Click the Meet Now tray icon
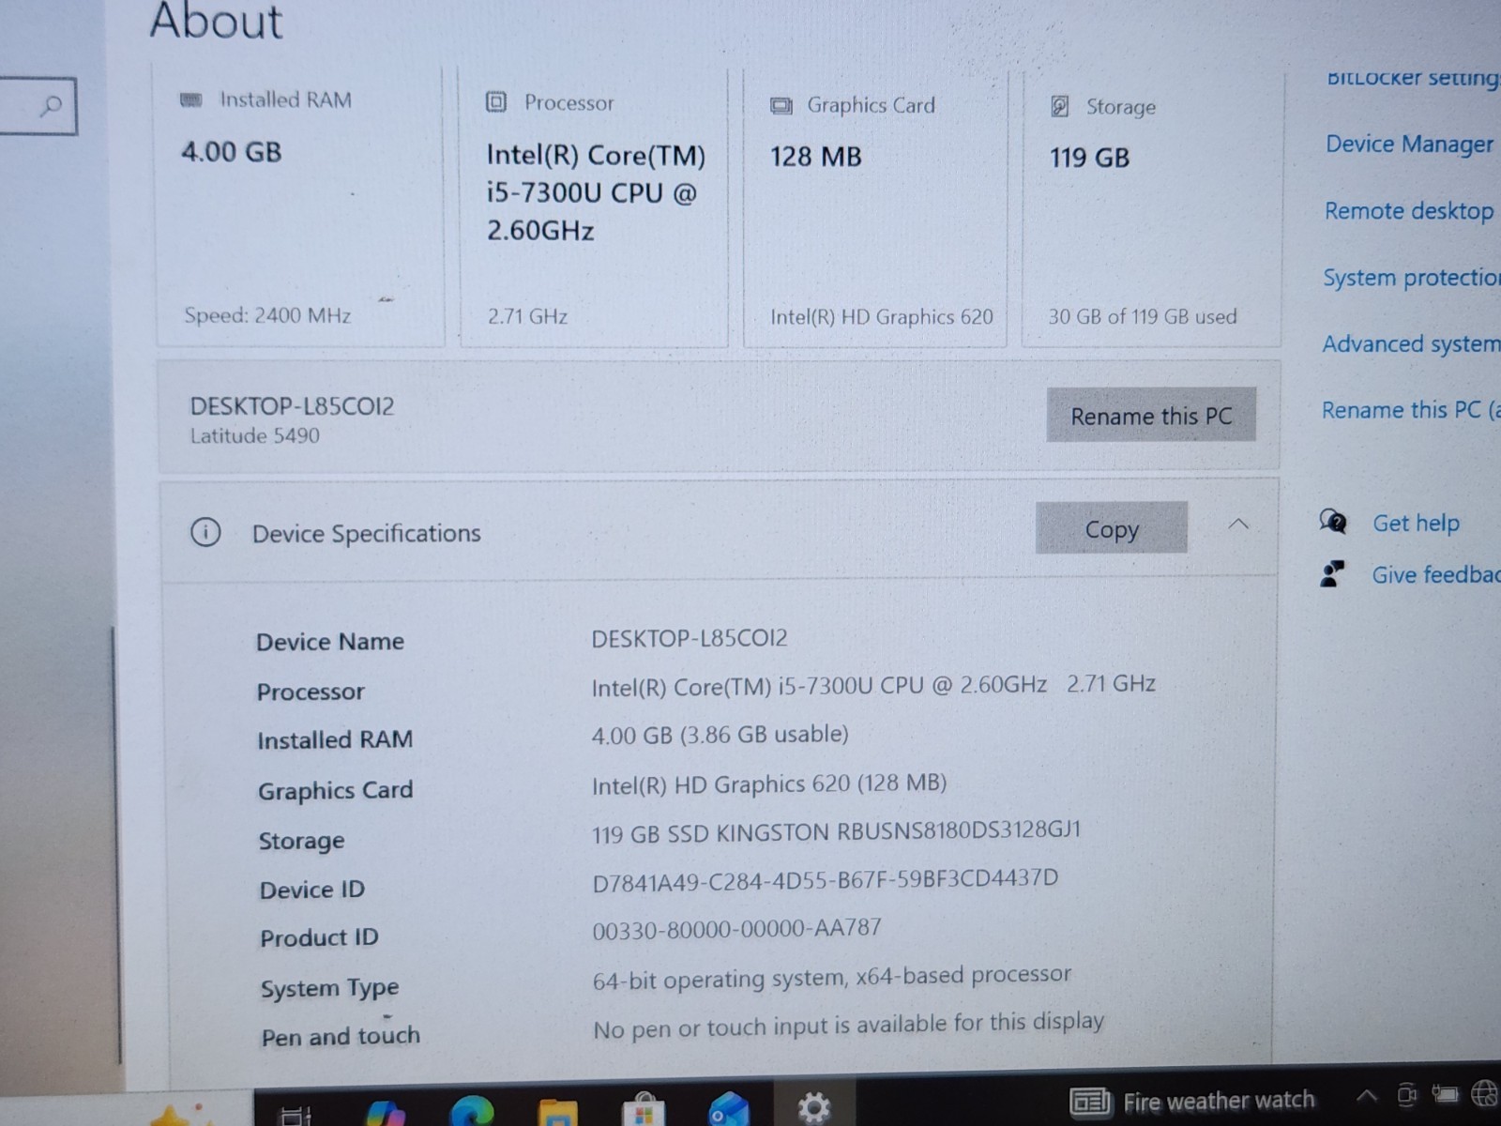1501x1126 pixels. (1406, 1094)
